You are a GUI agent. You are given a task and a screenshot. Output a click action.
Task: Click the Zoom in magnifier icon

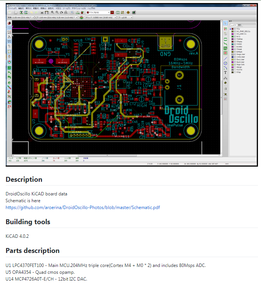(x=52, y=12)
